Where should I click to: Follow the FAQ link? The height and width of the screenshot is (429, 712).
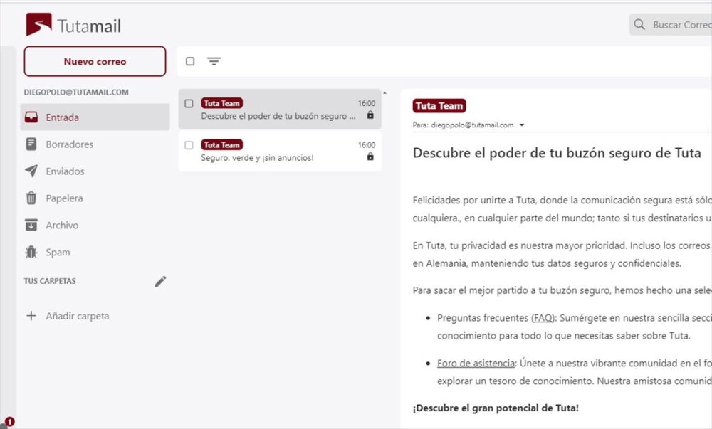543,318
